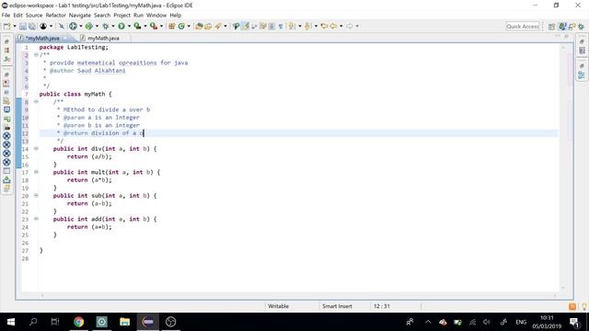Click the tip lightbulb status bar icon

(584, 306)
